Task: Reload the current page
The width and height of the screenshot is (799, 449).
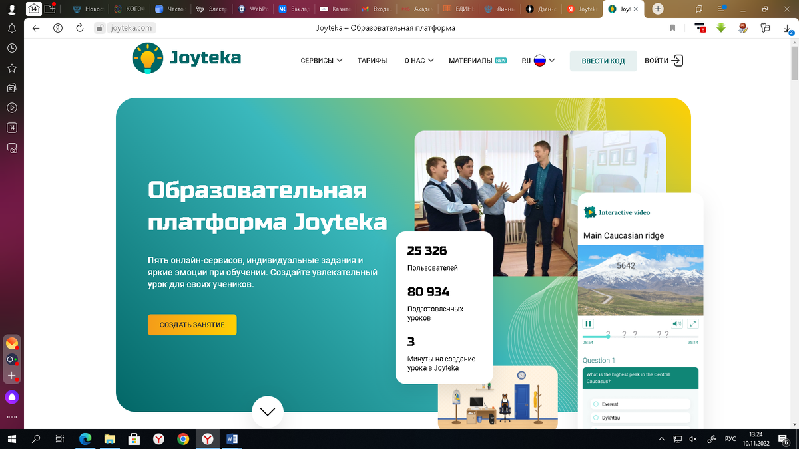Action: 79,28
